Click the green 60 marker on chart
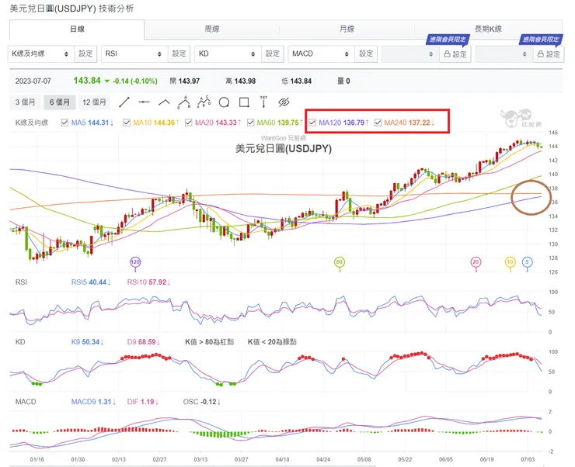 [x=340, y=262]
